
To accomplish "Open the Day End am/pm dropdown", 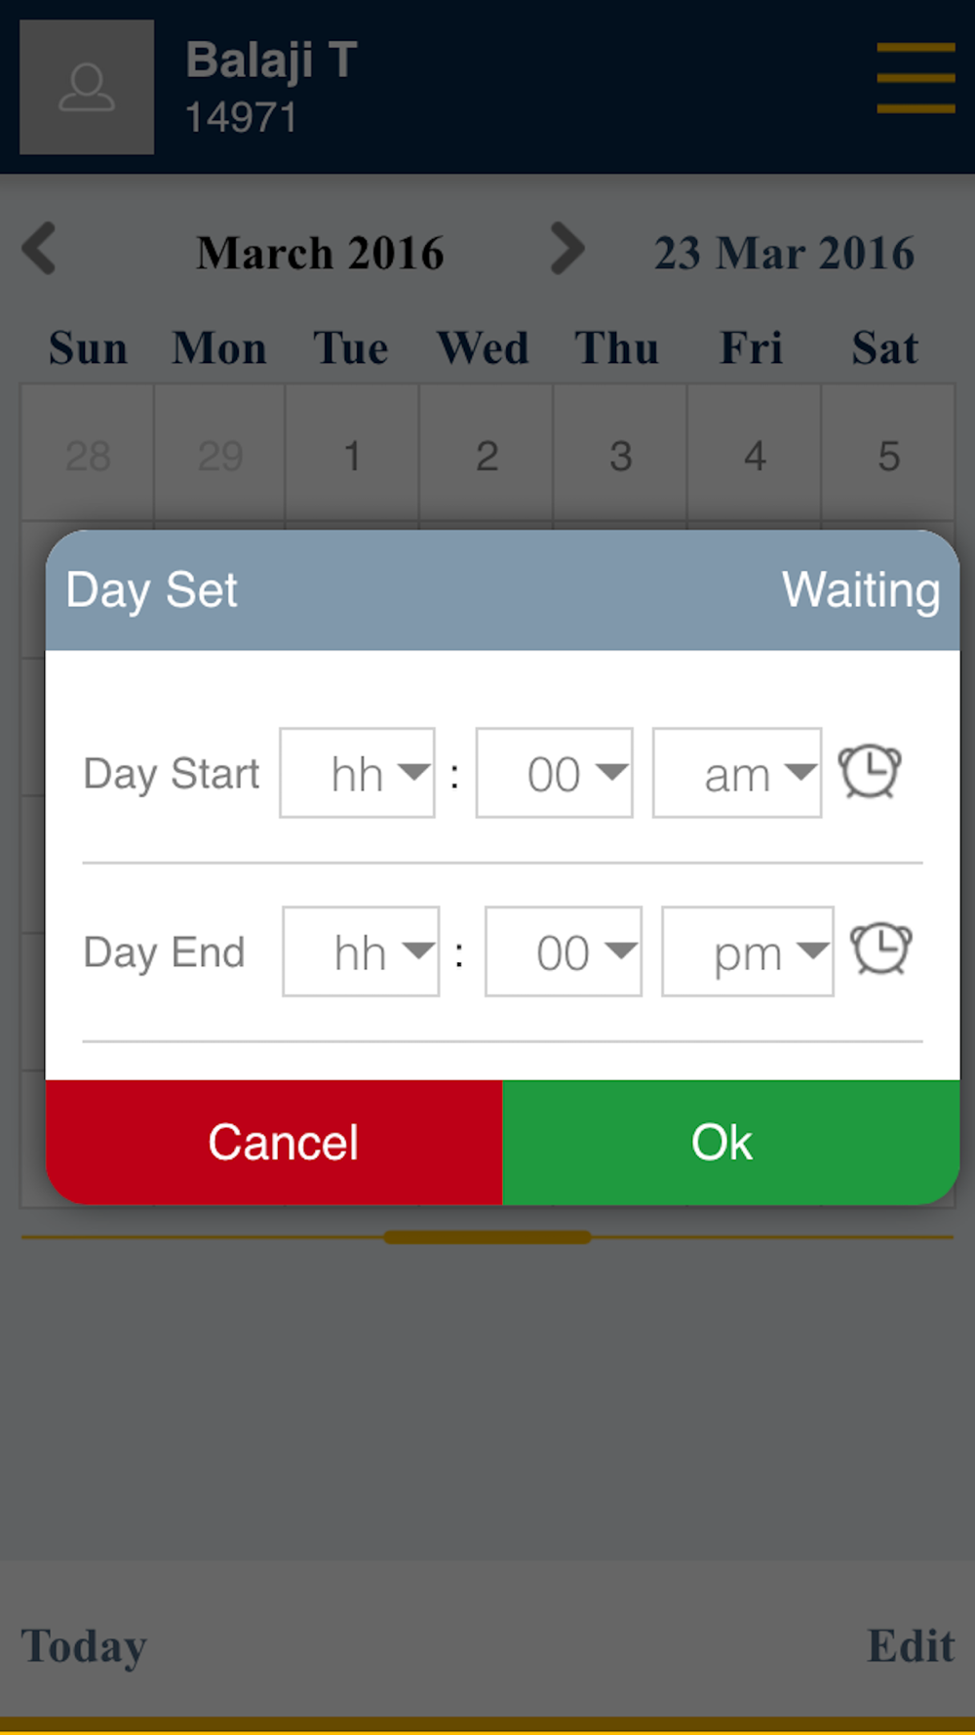I will pos(748,951).
